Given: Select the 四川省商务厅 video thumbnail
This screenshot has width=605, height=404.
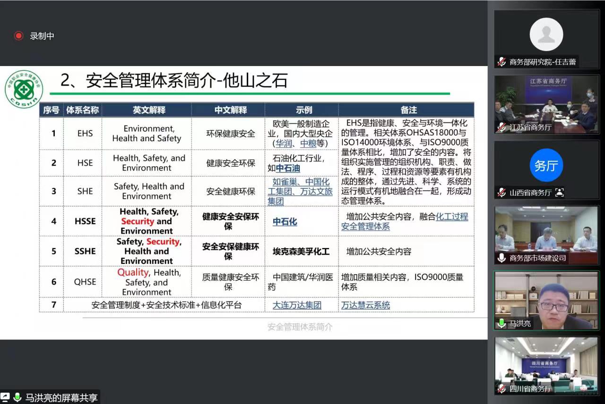Looking at the screenshot, I should pos(546,365).
